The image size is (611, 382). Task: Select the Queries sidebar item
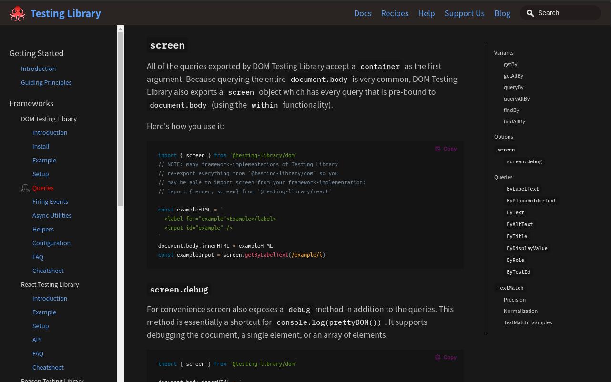[x=43, y=188]
